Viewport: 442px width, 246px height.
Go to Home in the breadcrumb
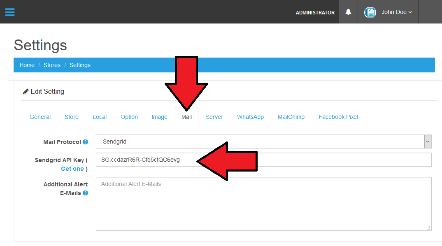(x=27, y=65)
